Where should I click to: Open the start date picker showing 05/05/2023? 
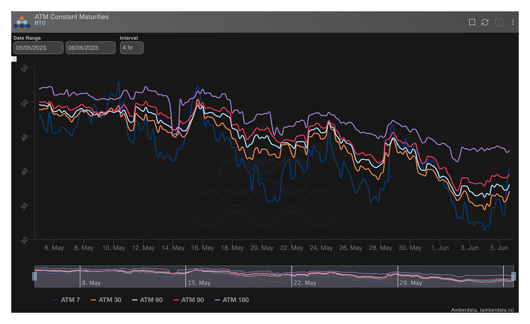coord(38,48)
